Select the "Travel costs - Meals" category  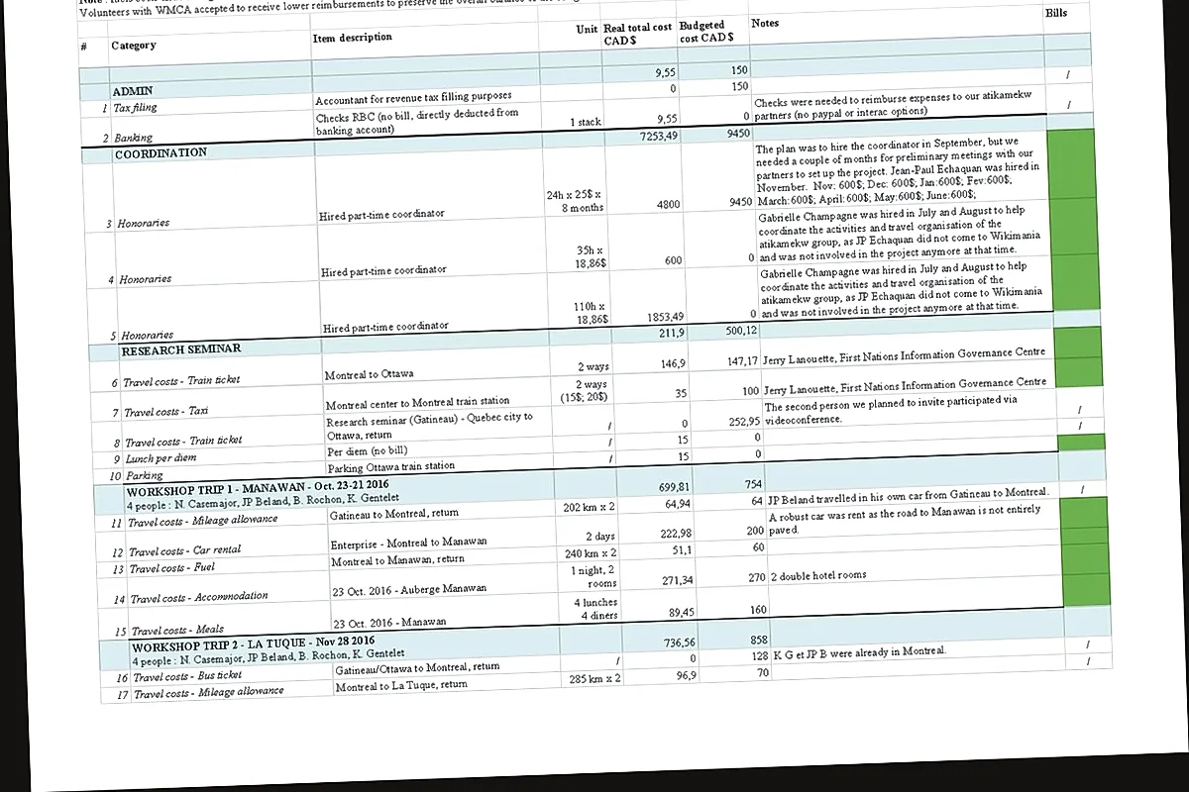tap(178, 631)
